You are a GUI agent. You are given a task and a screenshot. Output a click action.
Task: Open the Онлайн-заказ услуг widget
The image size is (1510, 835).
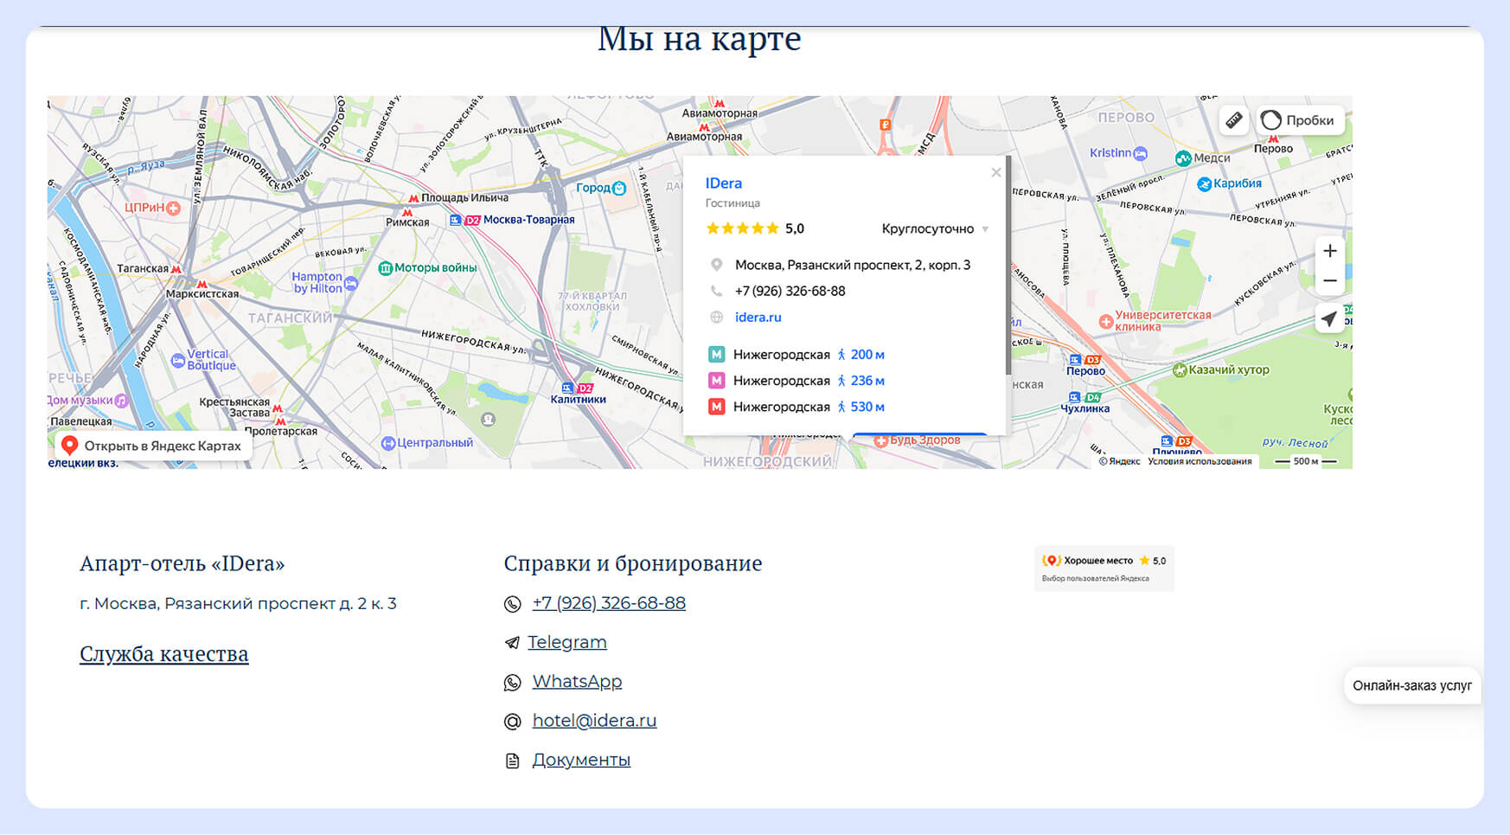1411,686
